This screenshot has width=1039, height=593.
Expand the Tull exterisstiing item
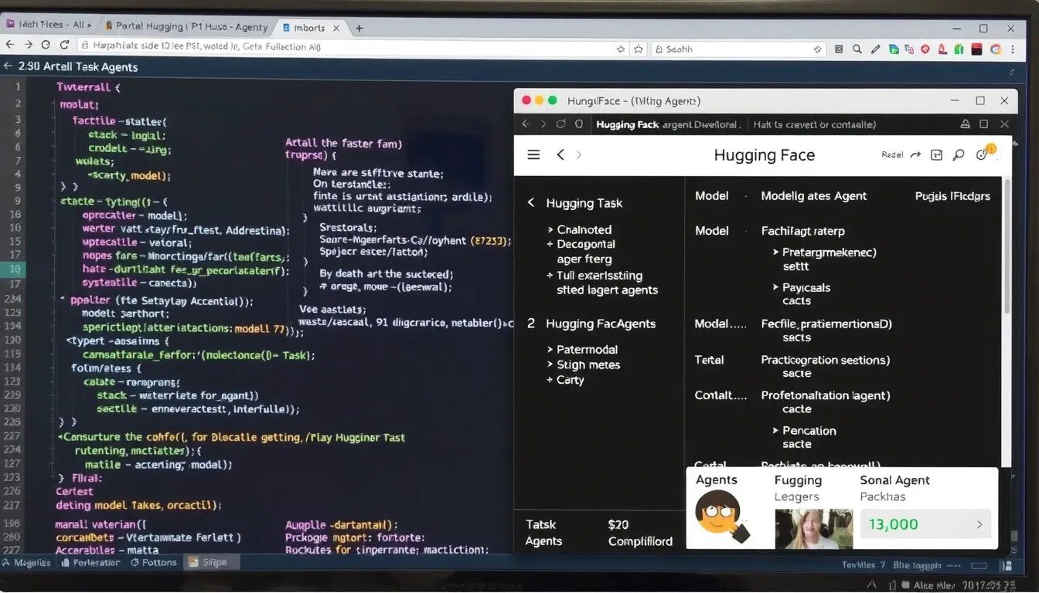(x=550, y=276)
